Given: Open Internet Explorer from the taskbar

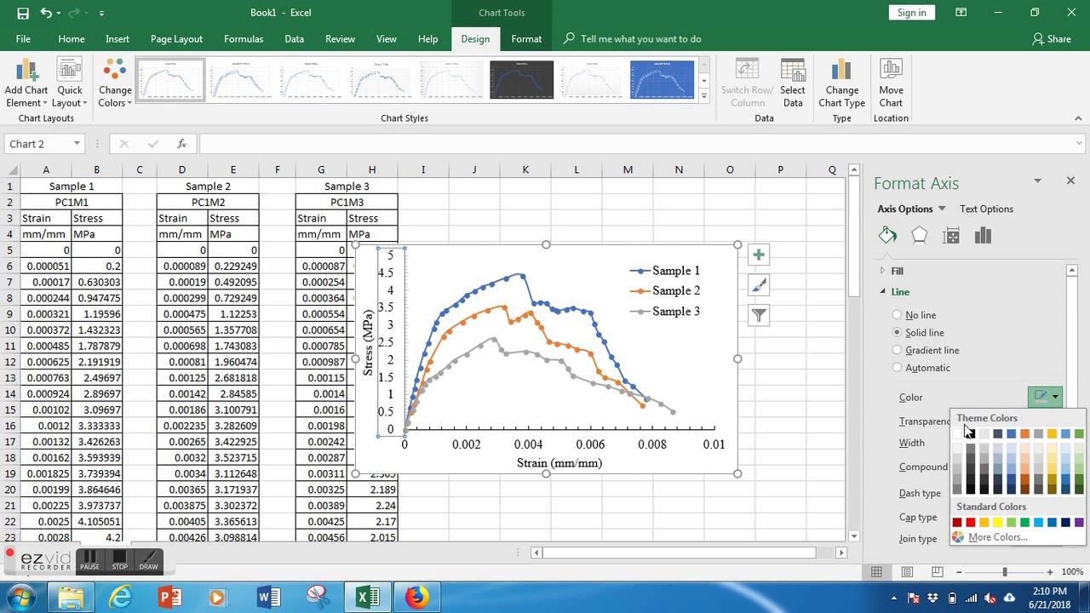Looking at the screenshot, I should tap(121, 597).
